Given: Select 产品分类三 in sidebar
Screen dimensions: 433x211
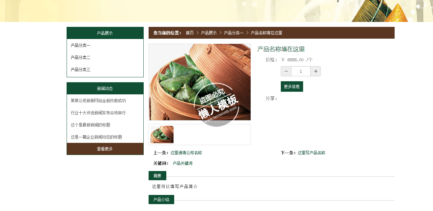Looking at the screenshot, I should coord(80,69).
